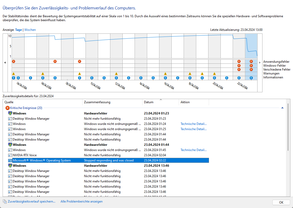Click the Verschiedene Fehler icon in highlighted 23.04.2024 column
This screenshot has width=293, height=208.
(251, 70)
